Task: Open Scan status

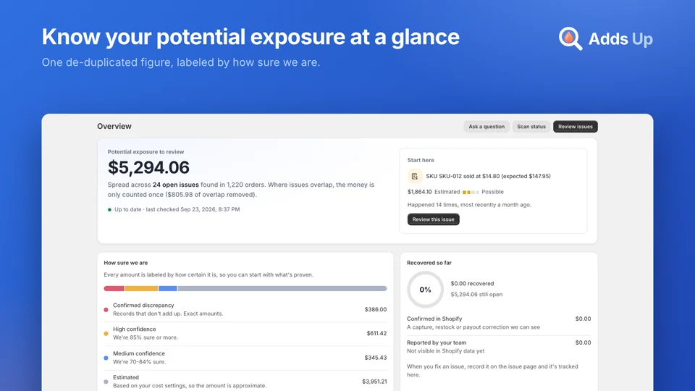Action: click(x=531, y=127)
